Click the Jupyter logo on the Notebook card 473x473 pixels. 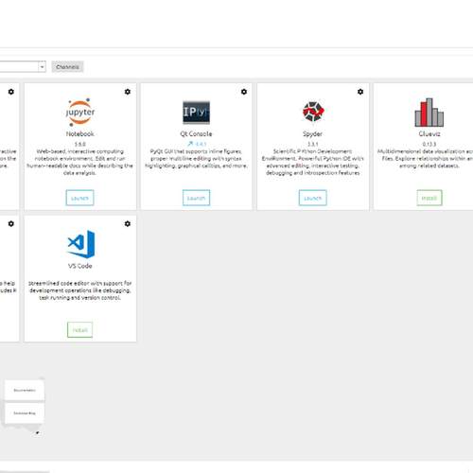pos(80,113)
